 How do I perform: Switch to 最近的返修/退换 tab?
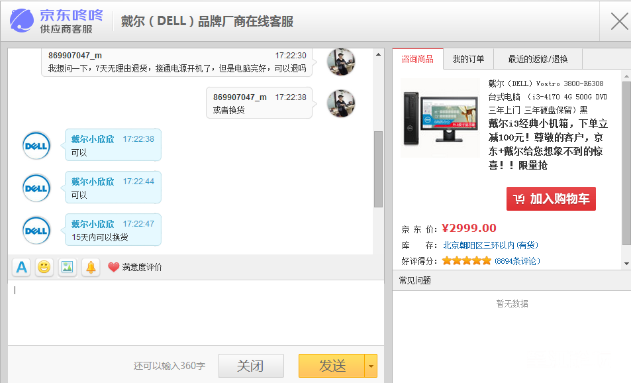pyautogui.click(x=538, y=59)
